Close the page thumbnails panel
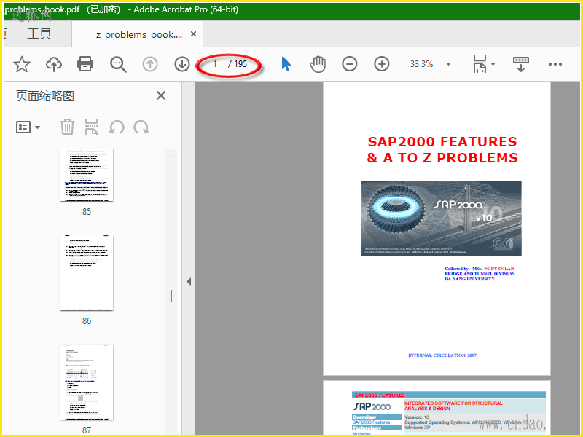Viewport: 583px width, 437px height. pos(161,95)
